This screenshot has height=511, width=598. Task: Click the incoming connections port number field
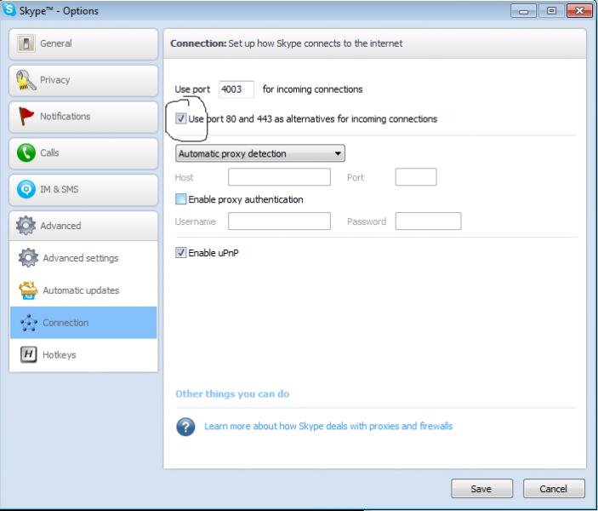point(236,89)
